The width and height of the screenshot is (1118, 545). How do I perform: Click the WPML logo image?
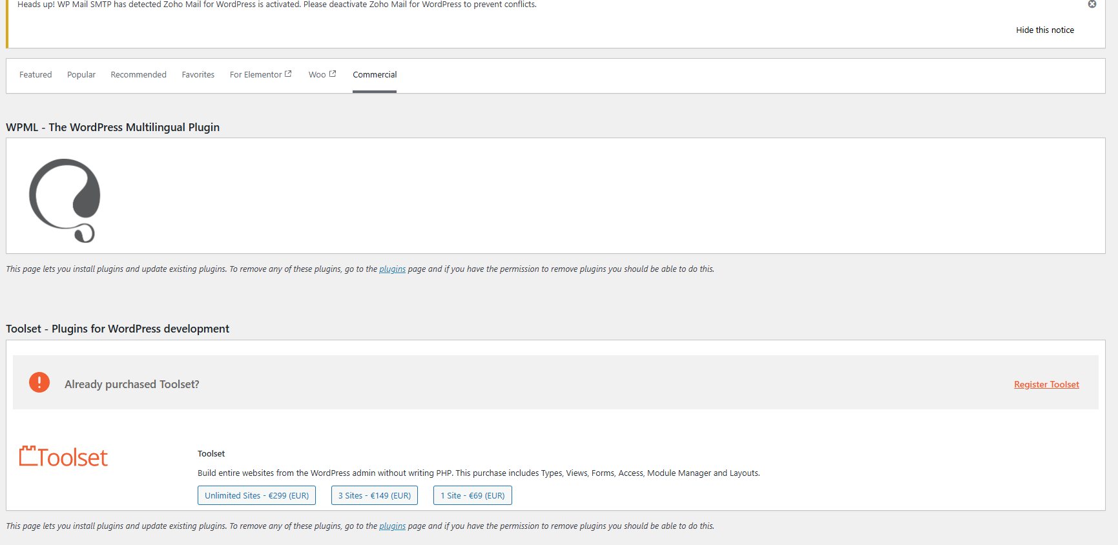(65, 200)
